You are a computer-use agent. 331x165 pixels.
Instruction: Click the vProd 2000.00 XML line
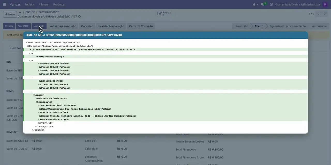pyautogui.click(x=54, y=70)
